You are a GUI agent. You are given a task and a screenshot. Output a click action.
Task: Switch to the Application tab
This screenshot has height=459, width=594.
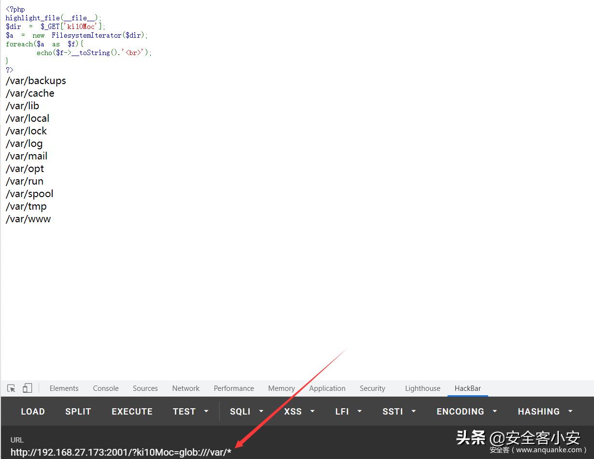(x=327, y=388)
